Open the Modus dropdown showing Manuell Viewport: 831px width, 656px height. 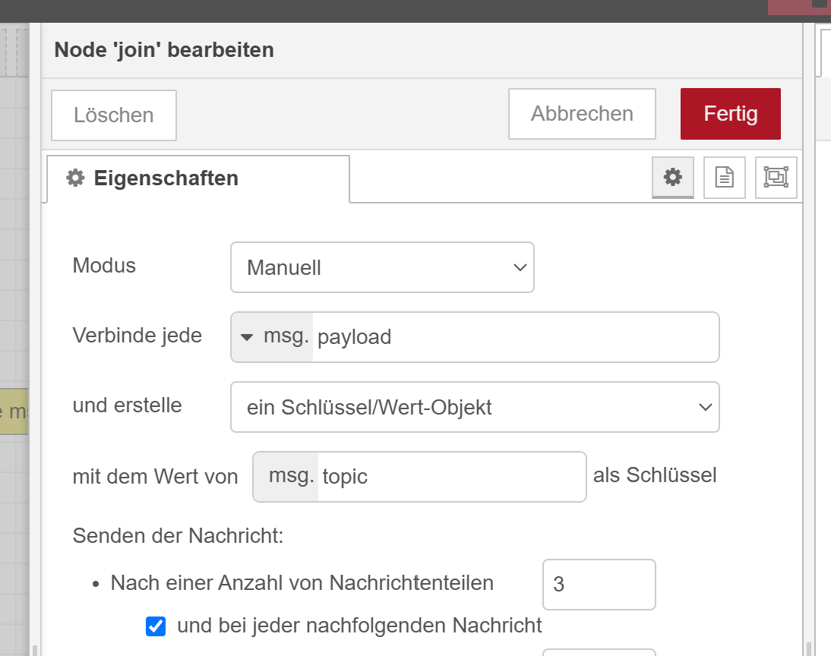382,267
